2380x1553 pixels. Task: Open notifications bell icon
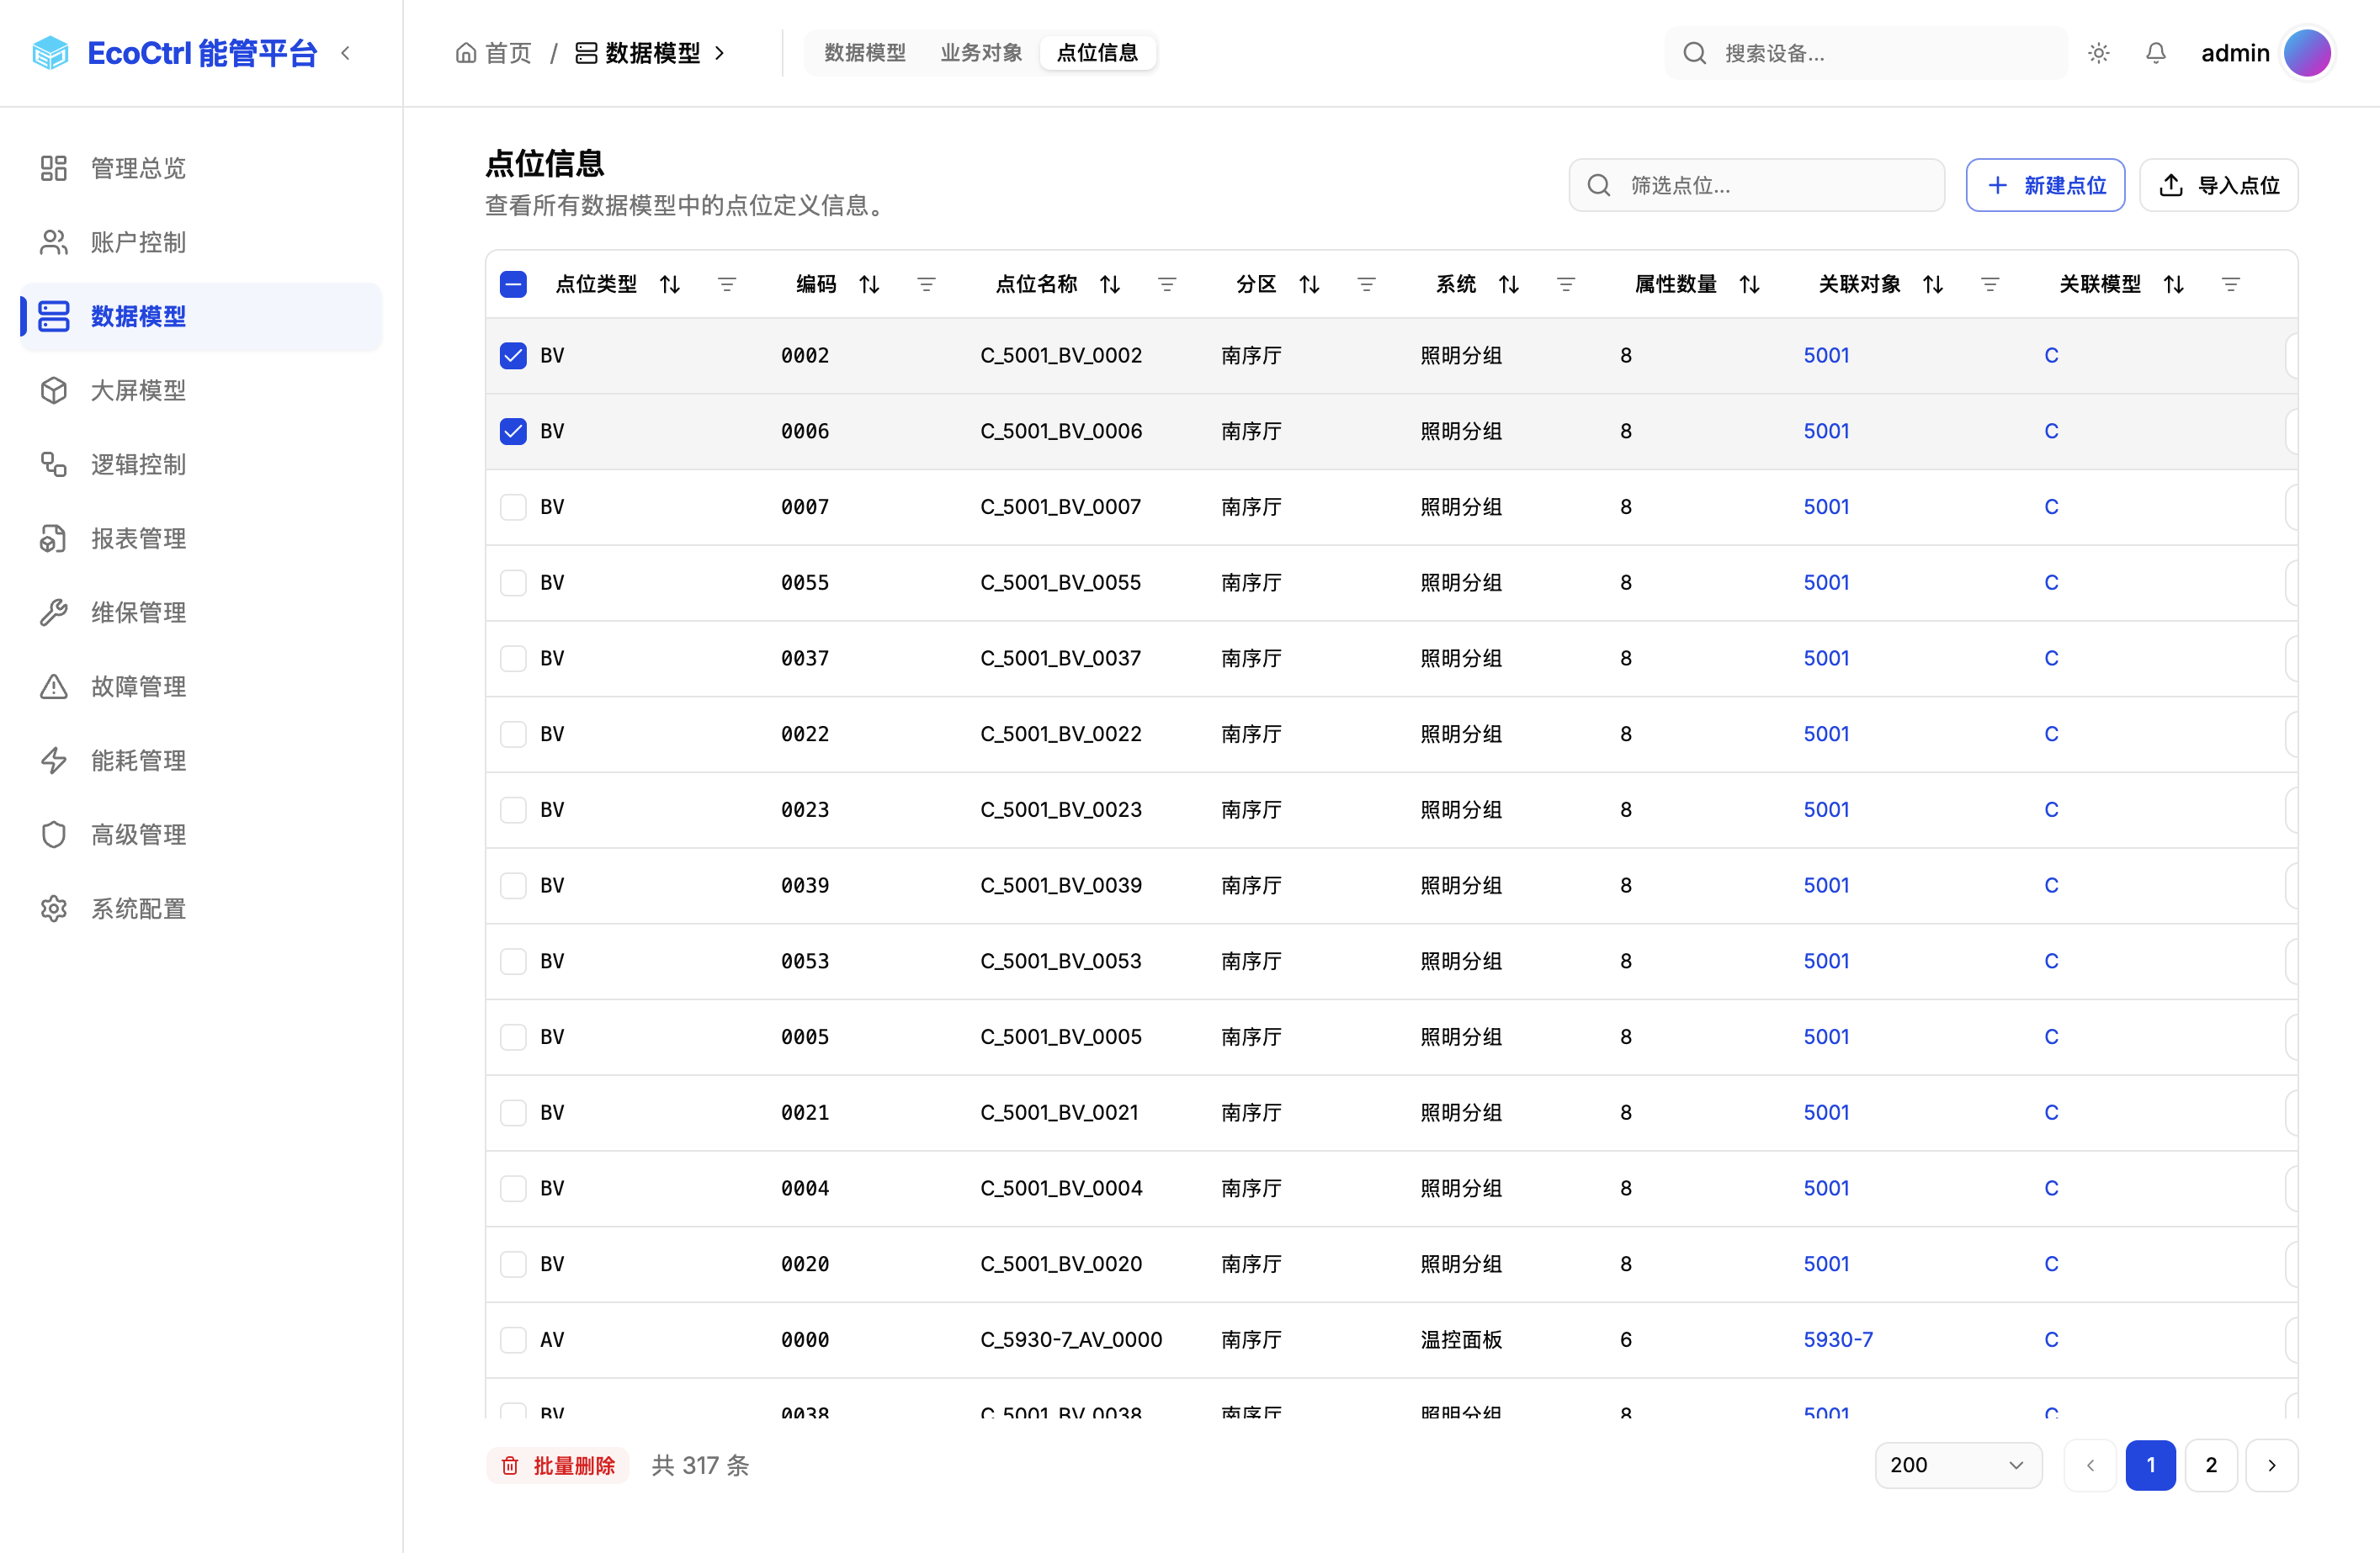(x=2155, y=53)
